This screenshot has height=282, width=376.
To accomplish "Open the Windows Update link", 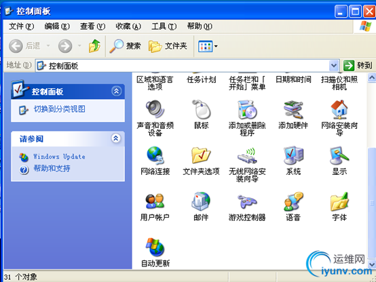I will [59, 157].
